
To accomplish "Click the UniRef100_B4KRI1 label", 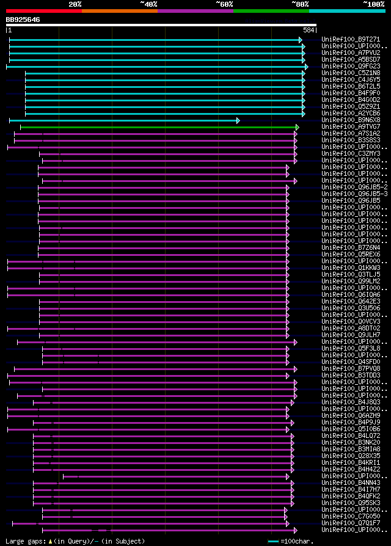I will (x=351, y=462).
